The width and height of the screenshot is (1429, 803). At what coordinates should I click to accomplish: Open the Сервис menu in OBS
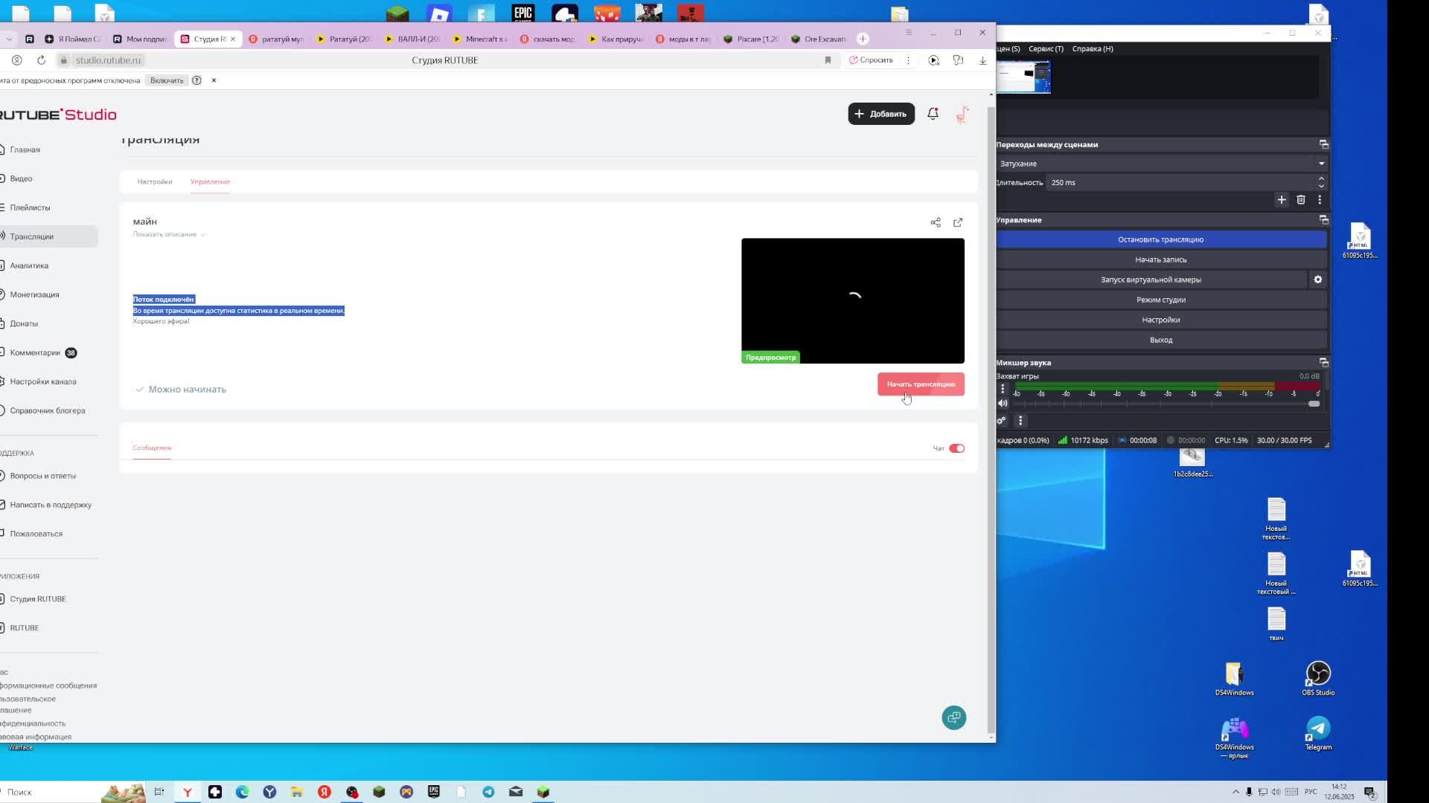[1046, 48]
